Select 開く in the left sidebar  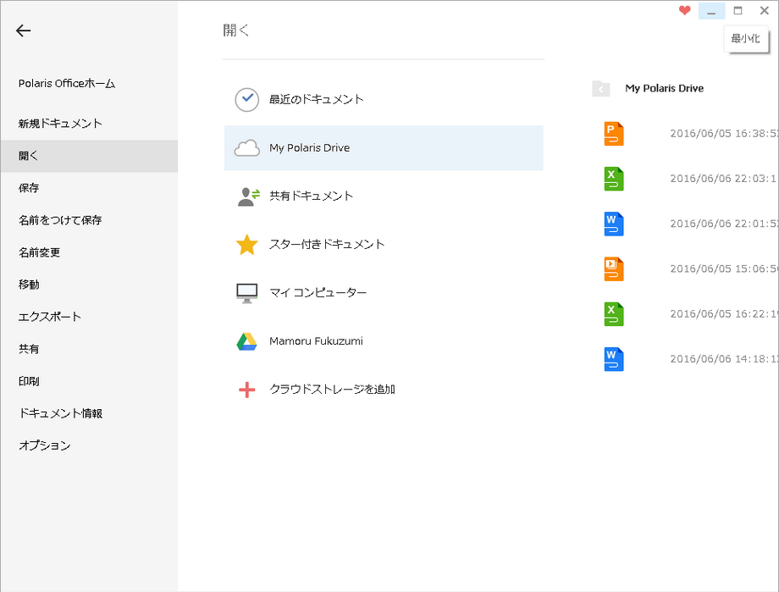(90, 156)
